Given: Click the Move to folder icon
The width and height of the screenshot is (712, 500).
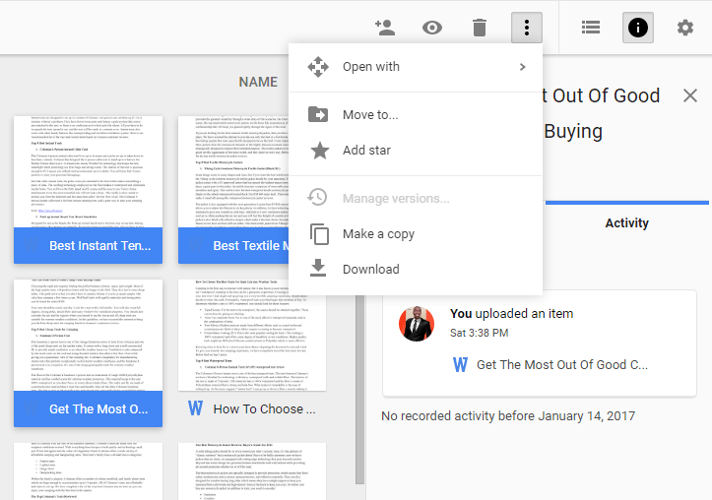Looking at the screenshot, I should tap(318, 114).
